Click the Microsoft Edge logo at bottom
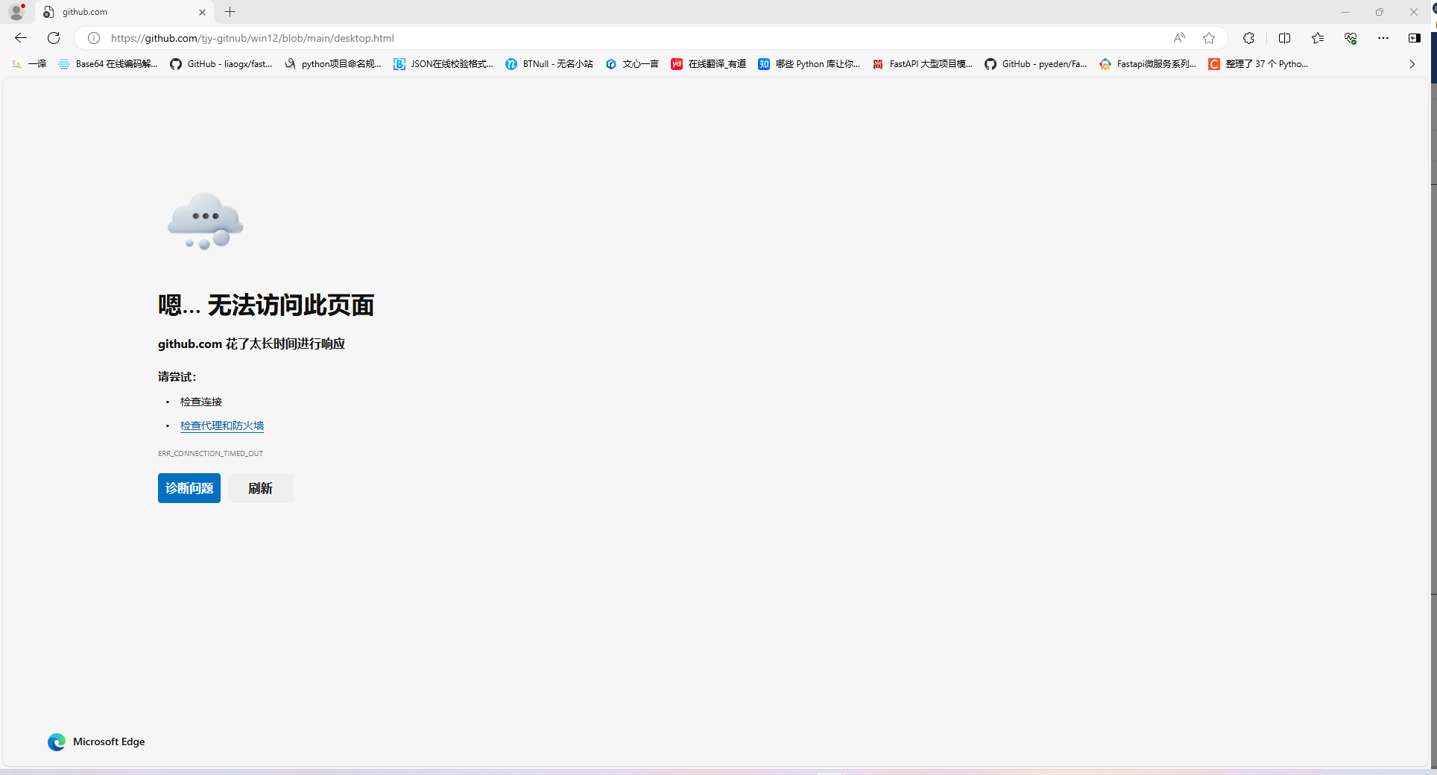The height and width of the screenshot is (775, 1437). (57, 741)
